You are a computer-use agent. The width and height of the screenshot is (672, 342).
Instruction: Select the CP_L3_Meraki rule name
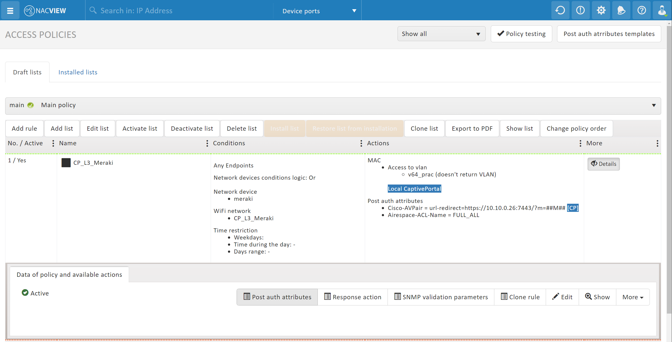pyautogui.click(x=93, y=163)
